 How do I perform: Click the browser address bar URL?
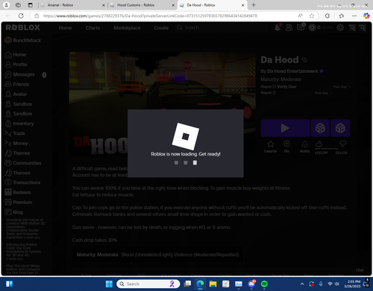click(x=150, y=16)
